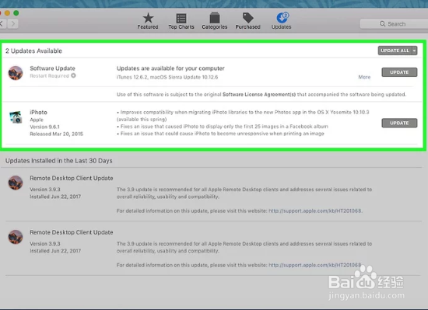The width and height of the screenshot is (428, 310).
Task: Click the 'iPhoto' app name
Action: click(38, 112)
